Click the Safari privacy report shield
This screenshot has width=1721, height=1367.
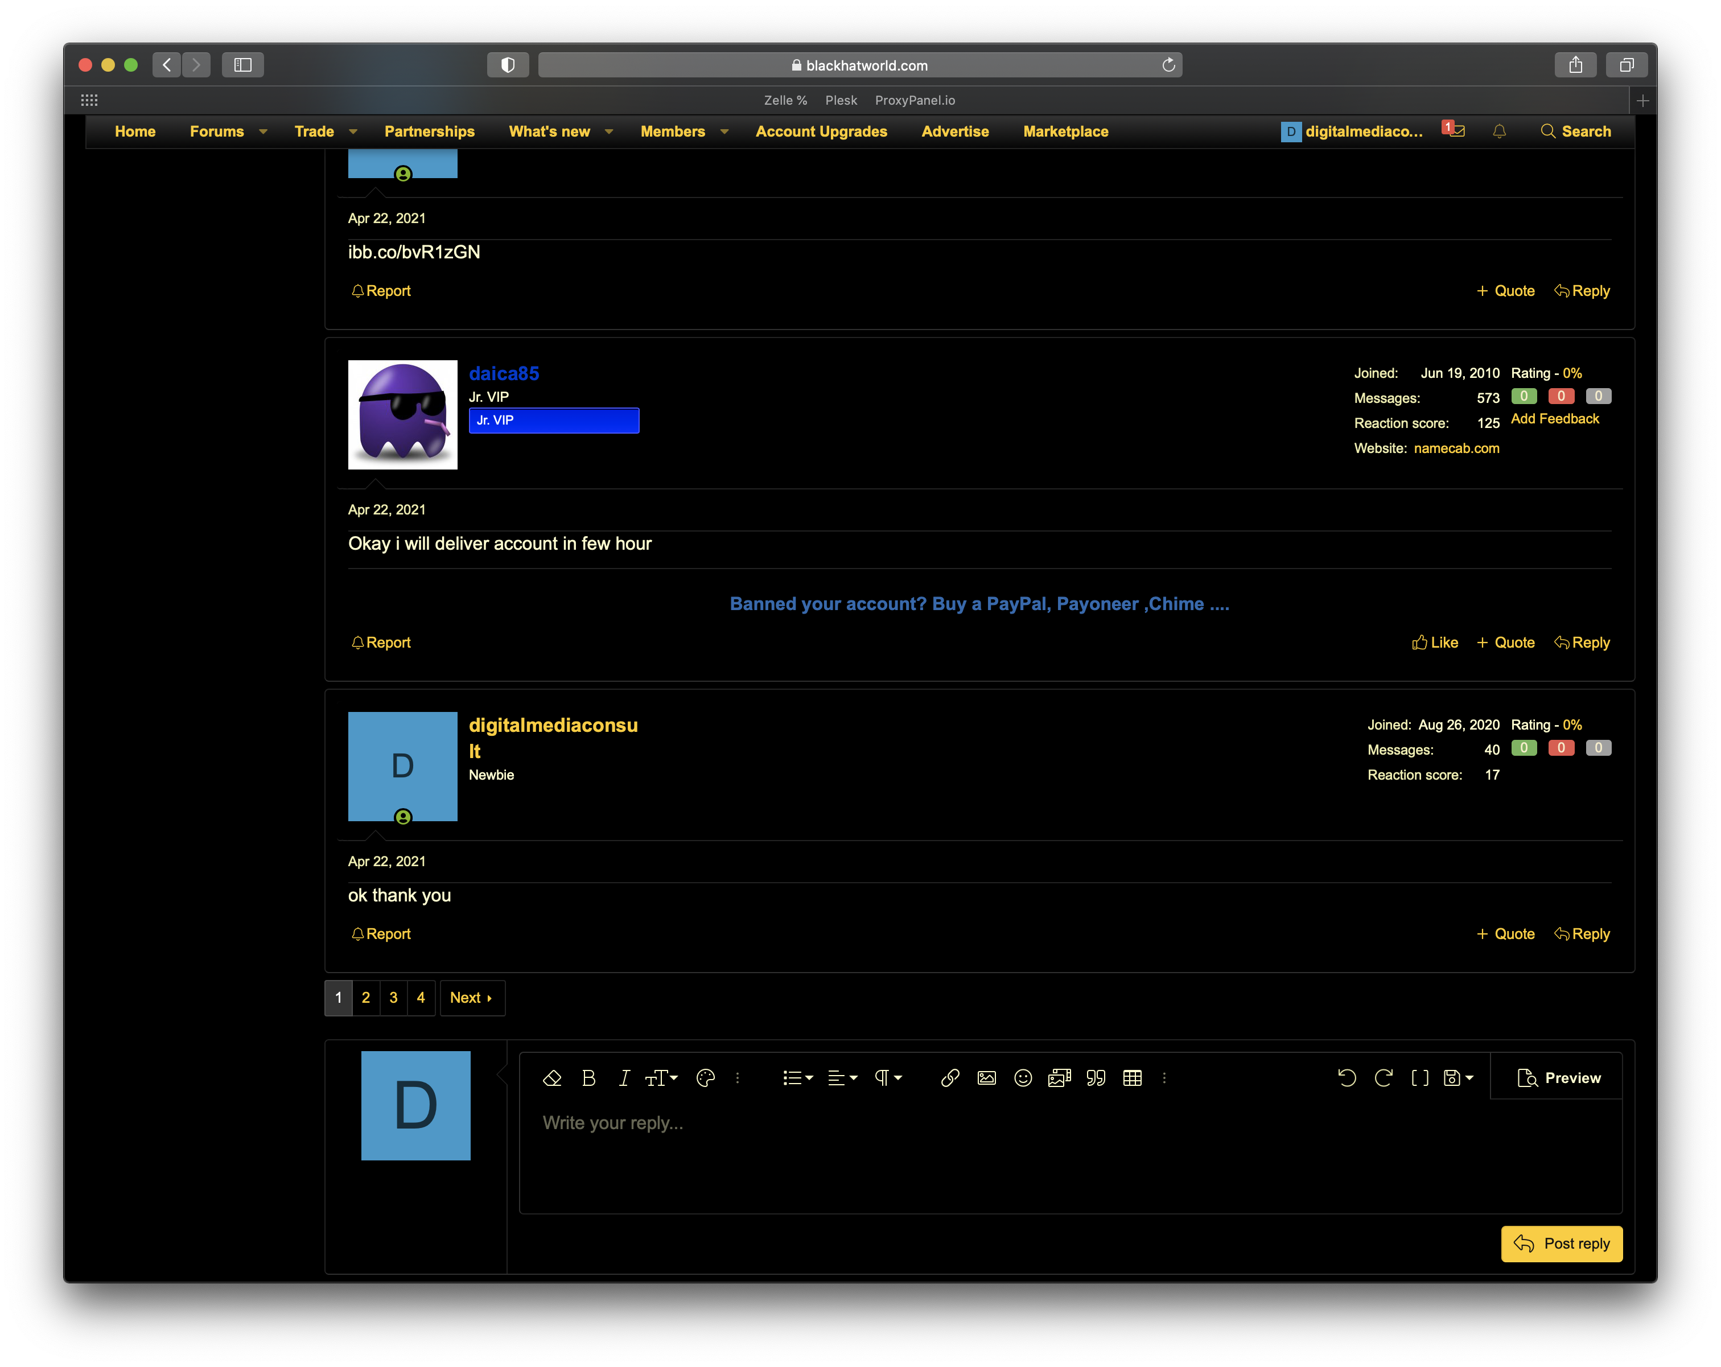(x=508, y=65)
